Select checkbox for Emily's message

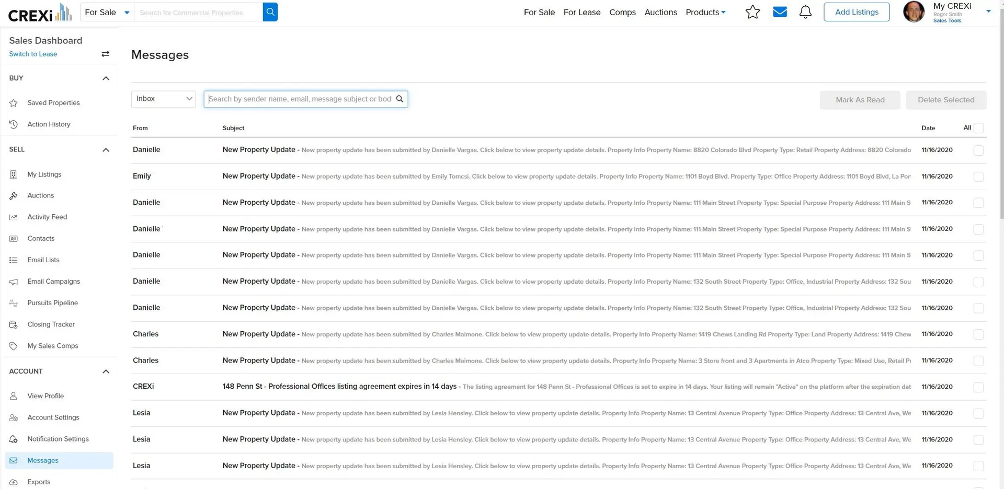point(978,177)
